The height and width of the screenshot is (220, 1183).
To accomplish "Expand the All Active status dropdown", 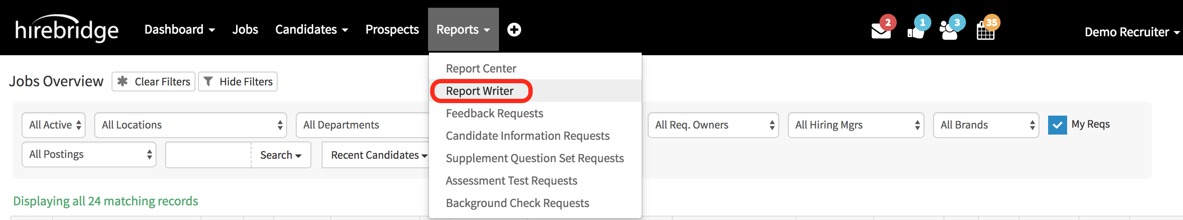I will pyautogui.click(x=54, y=125).
